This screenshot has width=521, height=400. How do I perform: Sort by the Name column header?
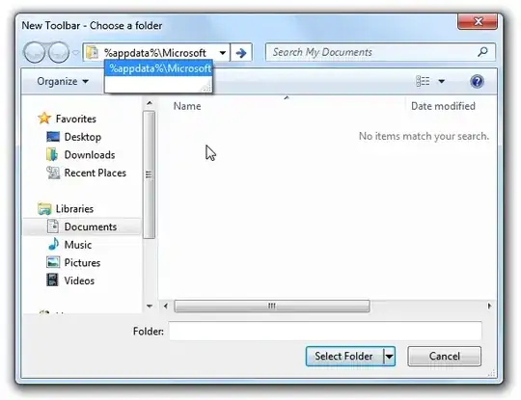click(x=187, y=106)
